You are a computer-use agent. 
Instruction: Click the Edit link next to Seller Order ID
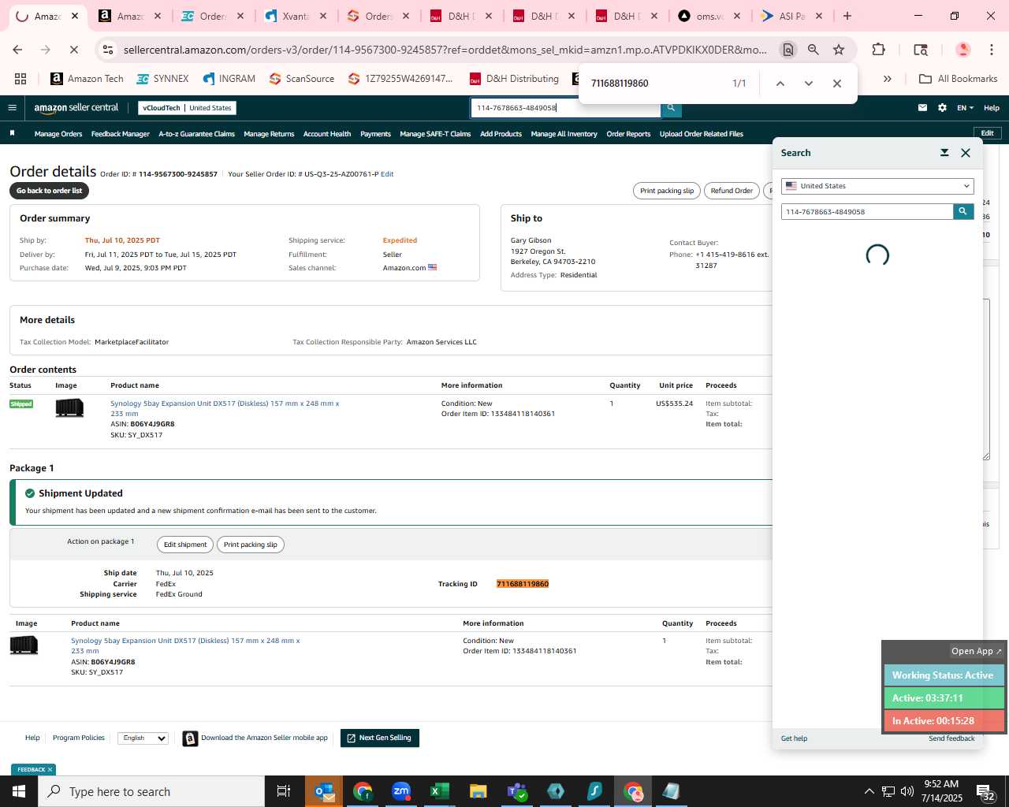pyautogui.click(x=387, y=174)
